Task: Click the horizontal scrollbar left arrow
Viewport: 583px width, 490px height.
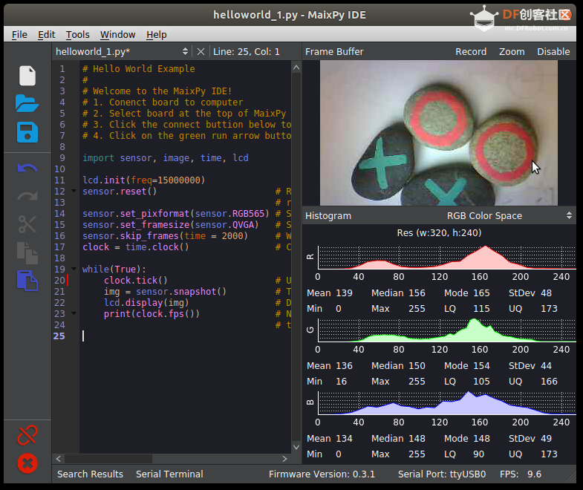Action: click(x=59, y=459)
